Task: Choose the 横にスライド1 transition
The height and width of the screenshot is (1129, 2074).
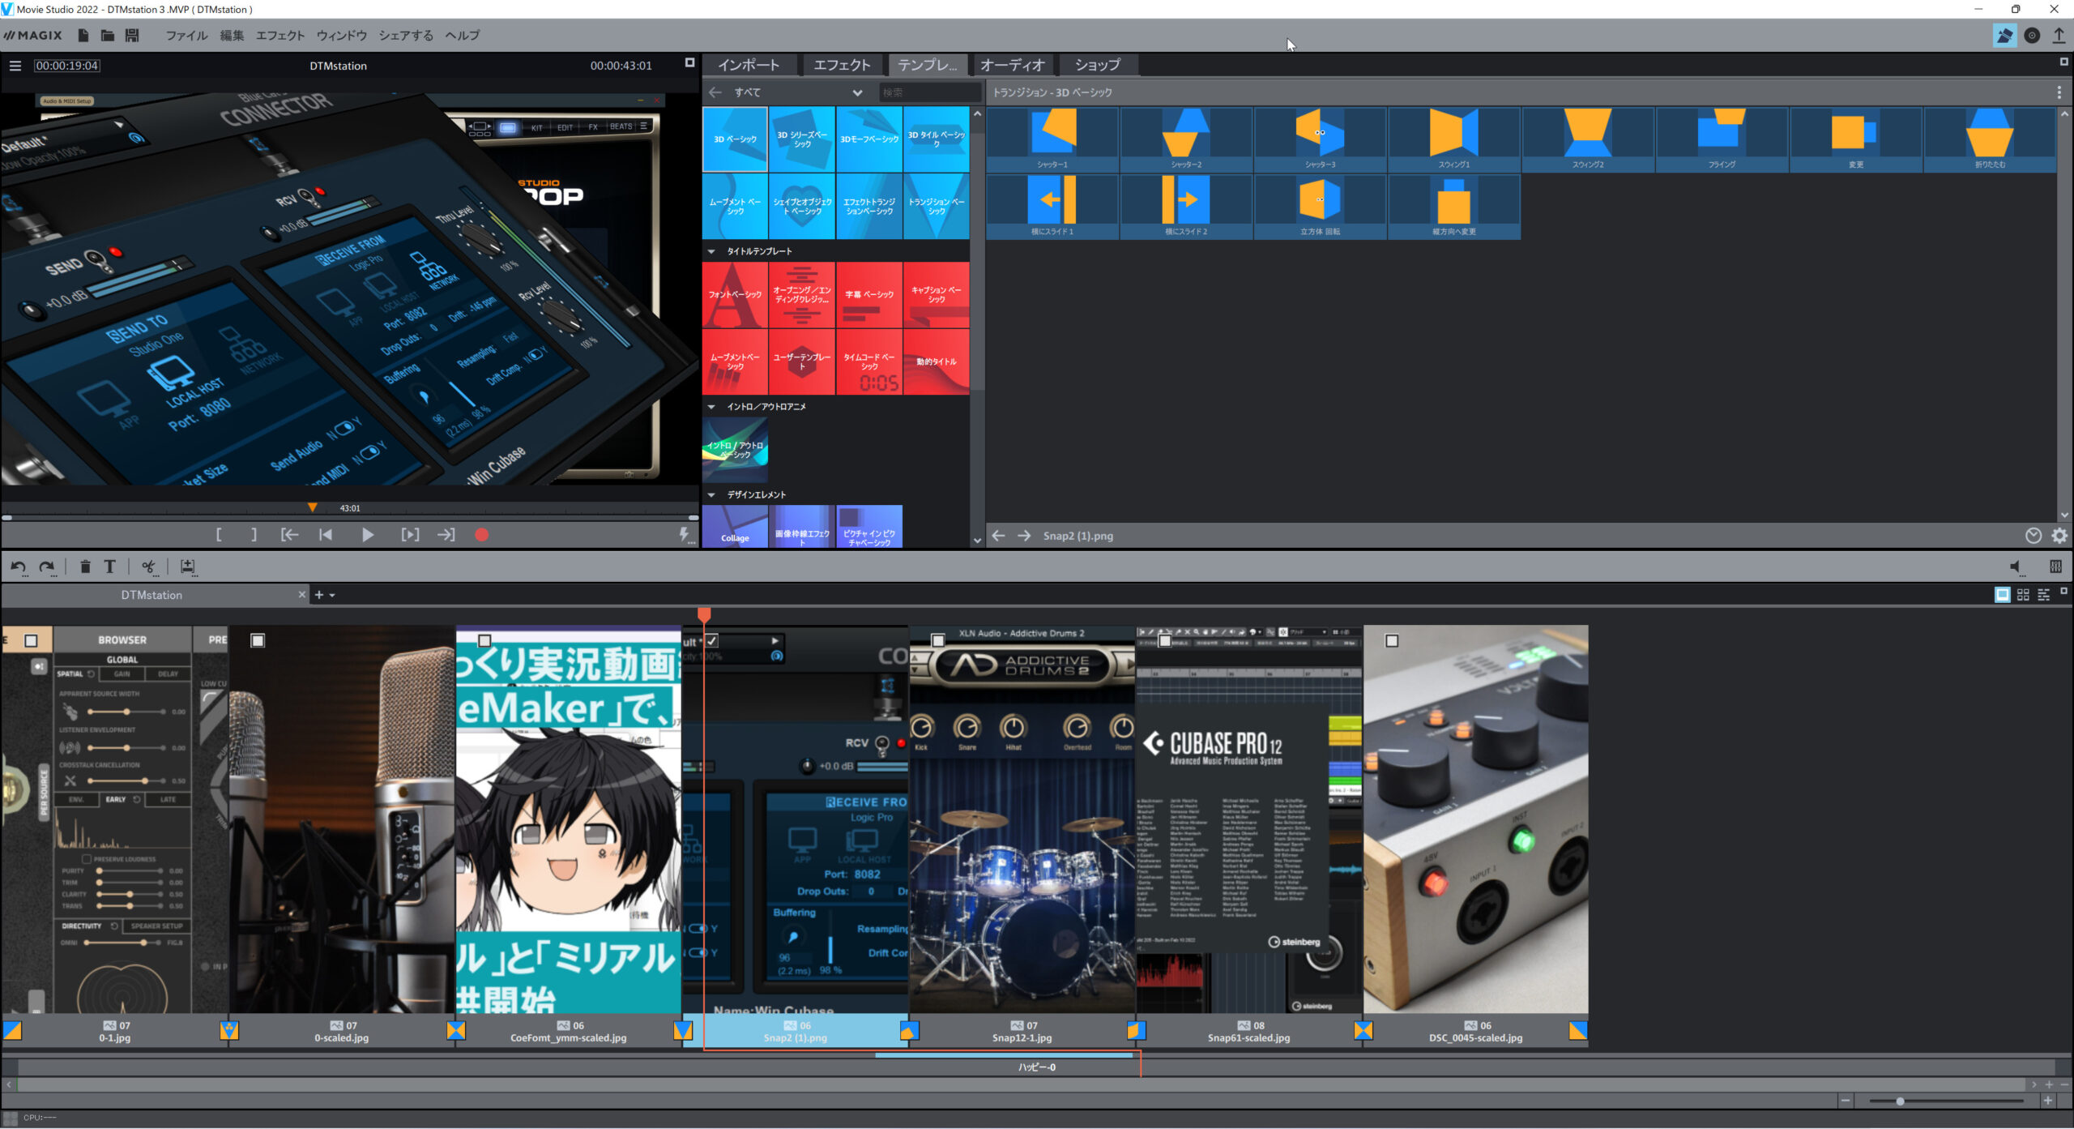Action: coord(1052,207)
